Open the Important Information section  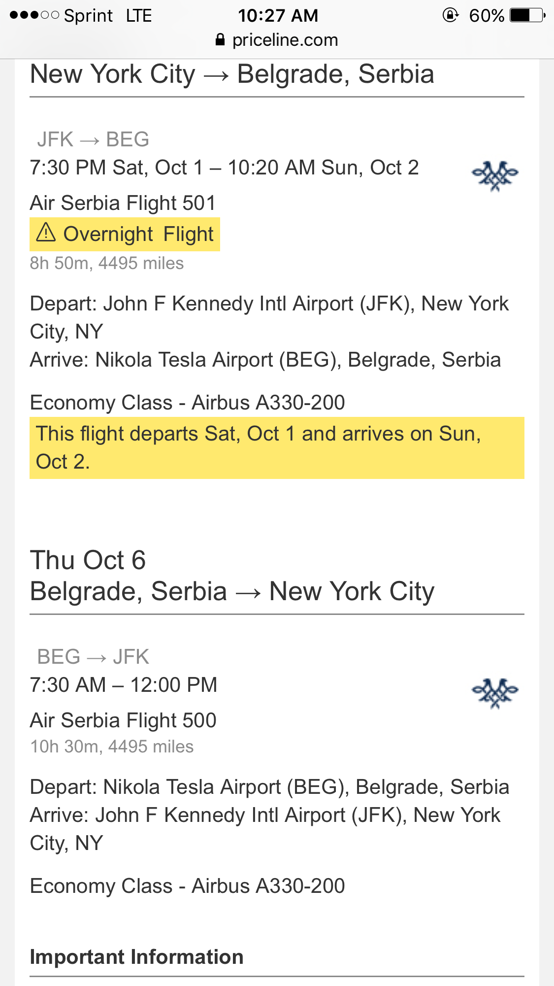coord(137,957)
